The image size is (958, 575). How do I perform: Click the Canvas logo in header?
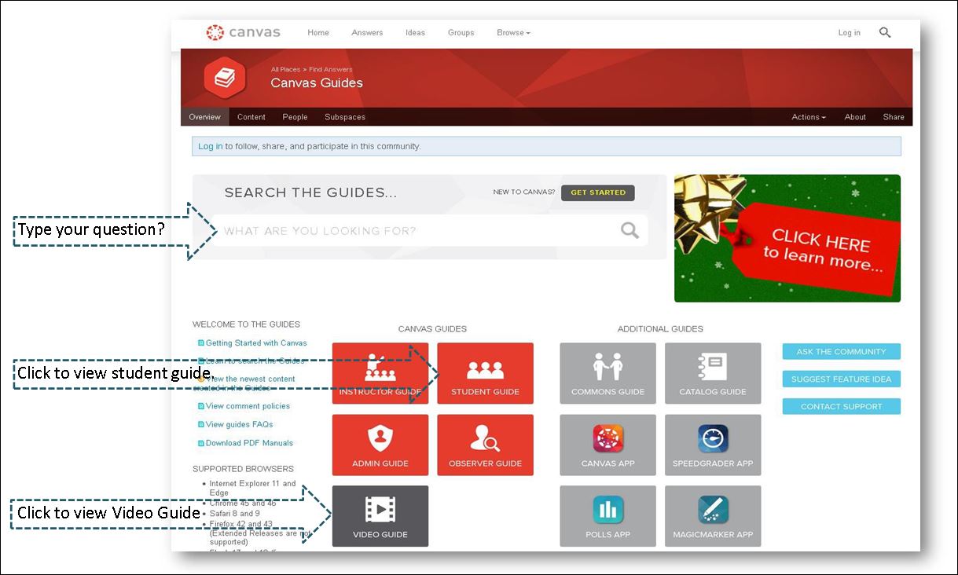pyautogui.click(x=243, y=32)
